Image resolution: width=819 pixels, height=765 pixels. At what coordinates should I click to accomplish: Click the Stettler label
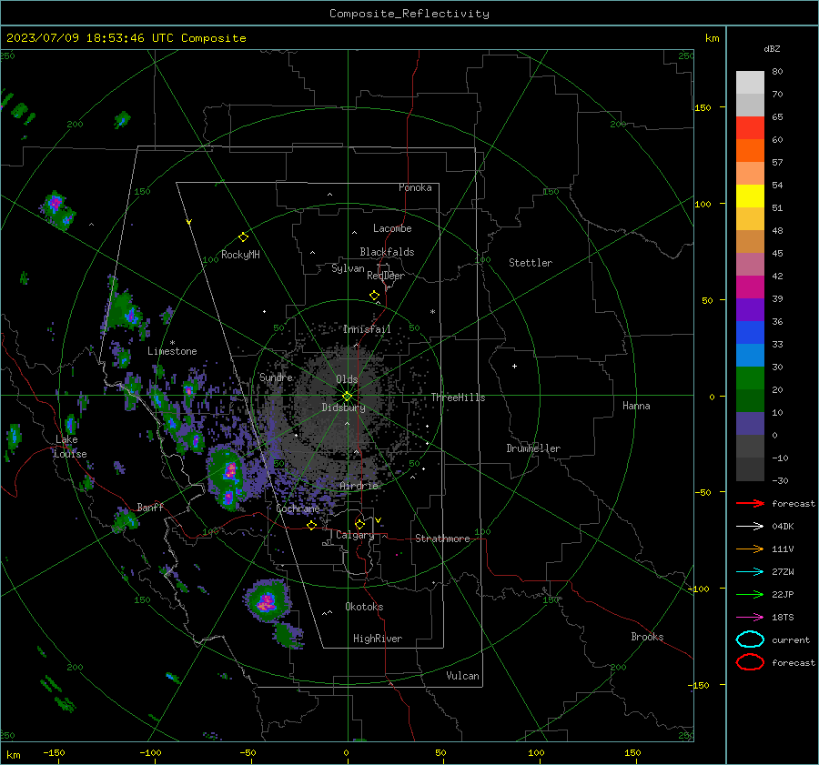(531, 263)
